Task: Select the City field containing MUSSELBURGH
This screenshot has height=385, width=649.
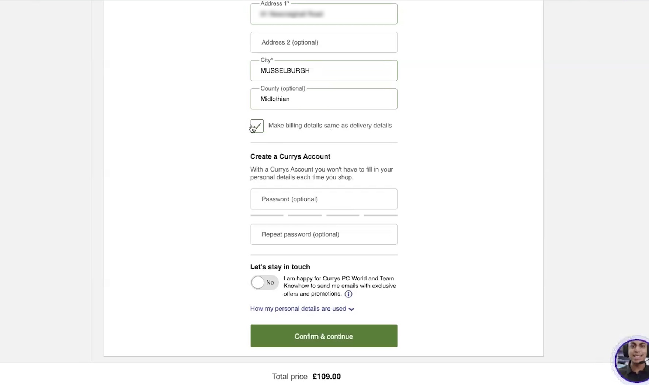Action: pos(324,71)
